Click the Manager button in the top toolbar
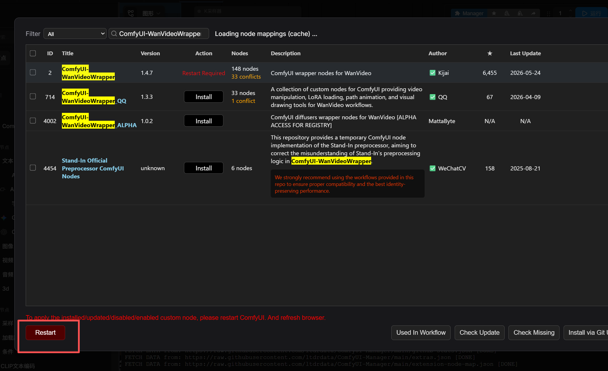This screenshot has width=608, height=371. click(x=469, y=13)
